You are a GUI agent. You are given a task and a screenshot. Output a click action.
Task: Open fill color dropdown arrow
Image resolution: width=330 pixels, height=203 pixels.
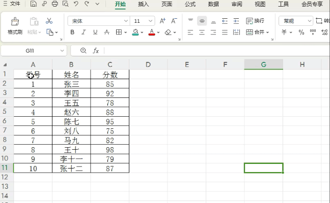[x=142, y=32]
